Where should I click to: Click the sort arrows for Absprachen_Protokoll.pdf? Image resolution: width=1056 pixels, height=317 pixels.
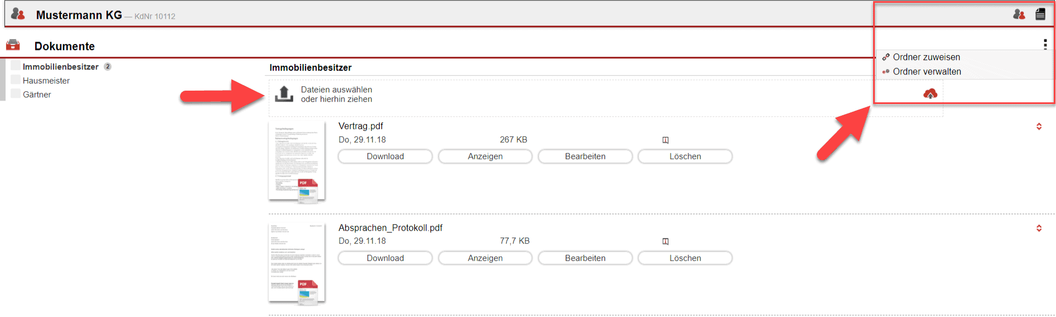click(1039, 228)
